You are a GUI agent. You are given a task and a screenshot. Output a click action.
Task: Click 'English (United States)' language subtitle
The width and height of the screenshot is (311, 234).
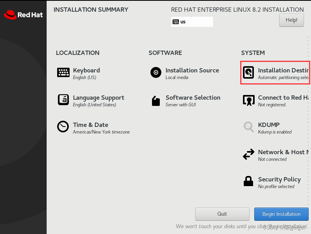click(94, 105)
